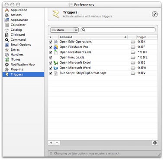This screenshot has height=161, width=164.
Task: Click the Investments.xls file icon
Action: click(56, 52)
